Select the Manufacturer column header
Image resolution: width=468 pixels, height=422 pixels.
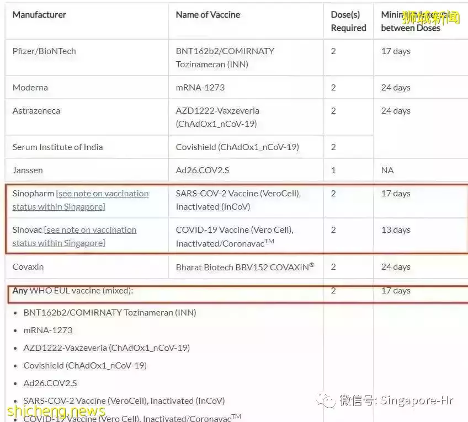pos(39,14)
